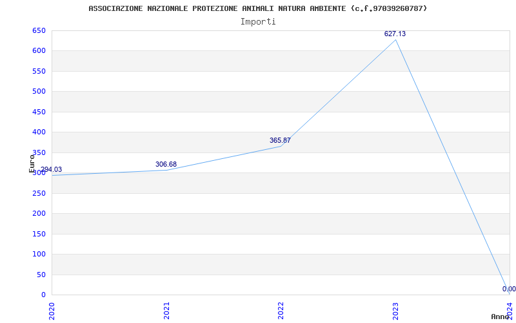Image resolution: width=516 pixels, height=323 pixels.
Task: Select the 2020 x-axis year label
Action: 52,311
